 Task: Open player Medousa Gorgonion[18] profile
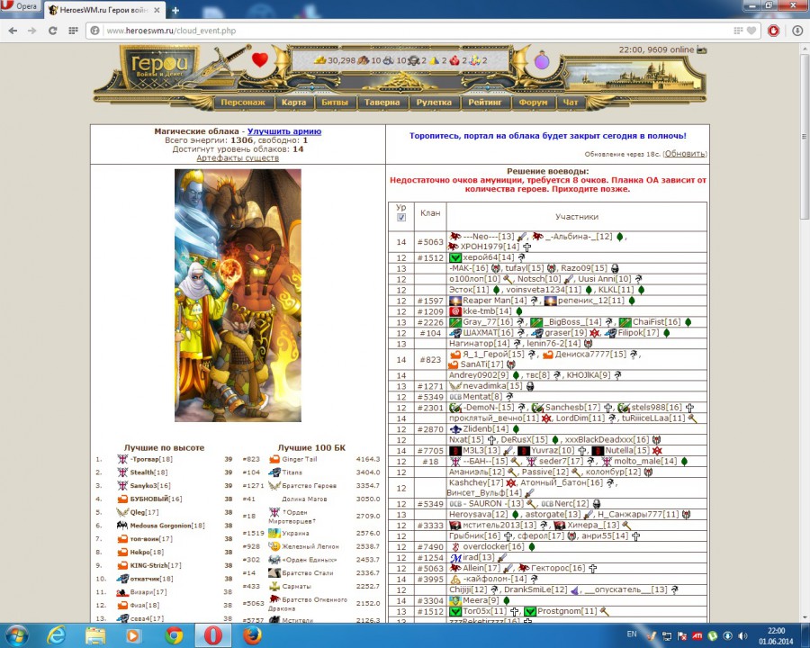[167, 526]
